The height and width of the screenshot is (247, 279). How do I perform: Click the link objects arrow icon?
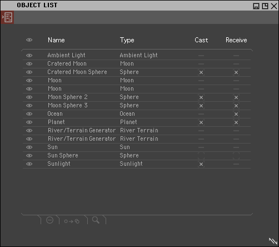point(72,221)
